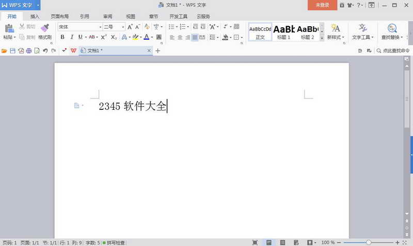Open the Insert (插入) ribbon tab
The height and width of the screenshot is (246, 413).
(35, 17)
